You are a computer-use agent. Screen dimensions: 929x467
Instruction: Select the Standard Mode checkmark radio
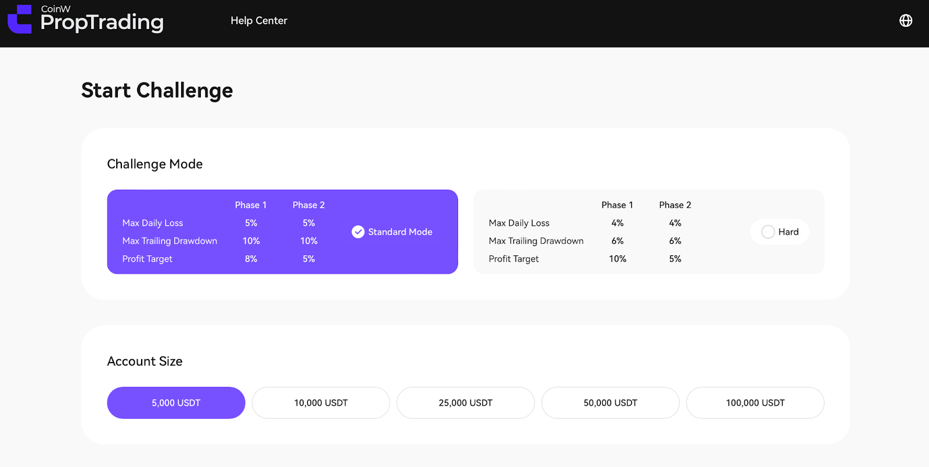(x=358, y=232)
